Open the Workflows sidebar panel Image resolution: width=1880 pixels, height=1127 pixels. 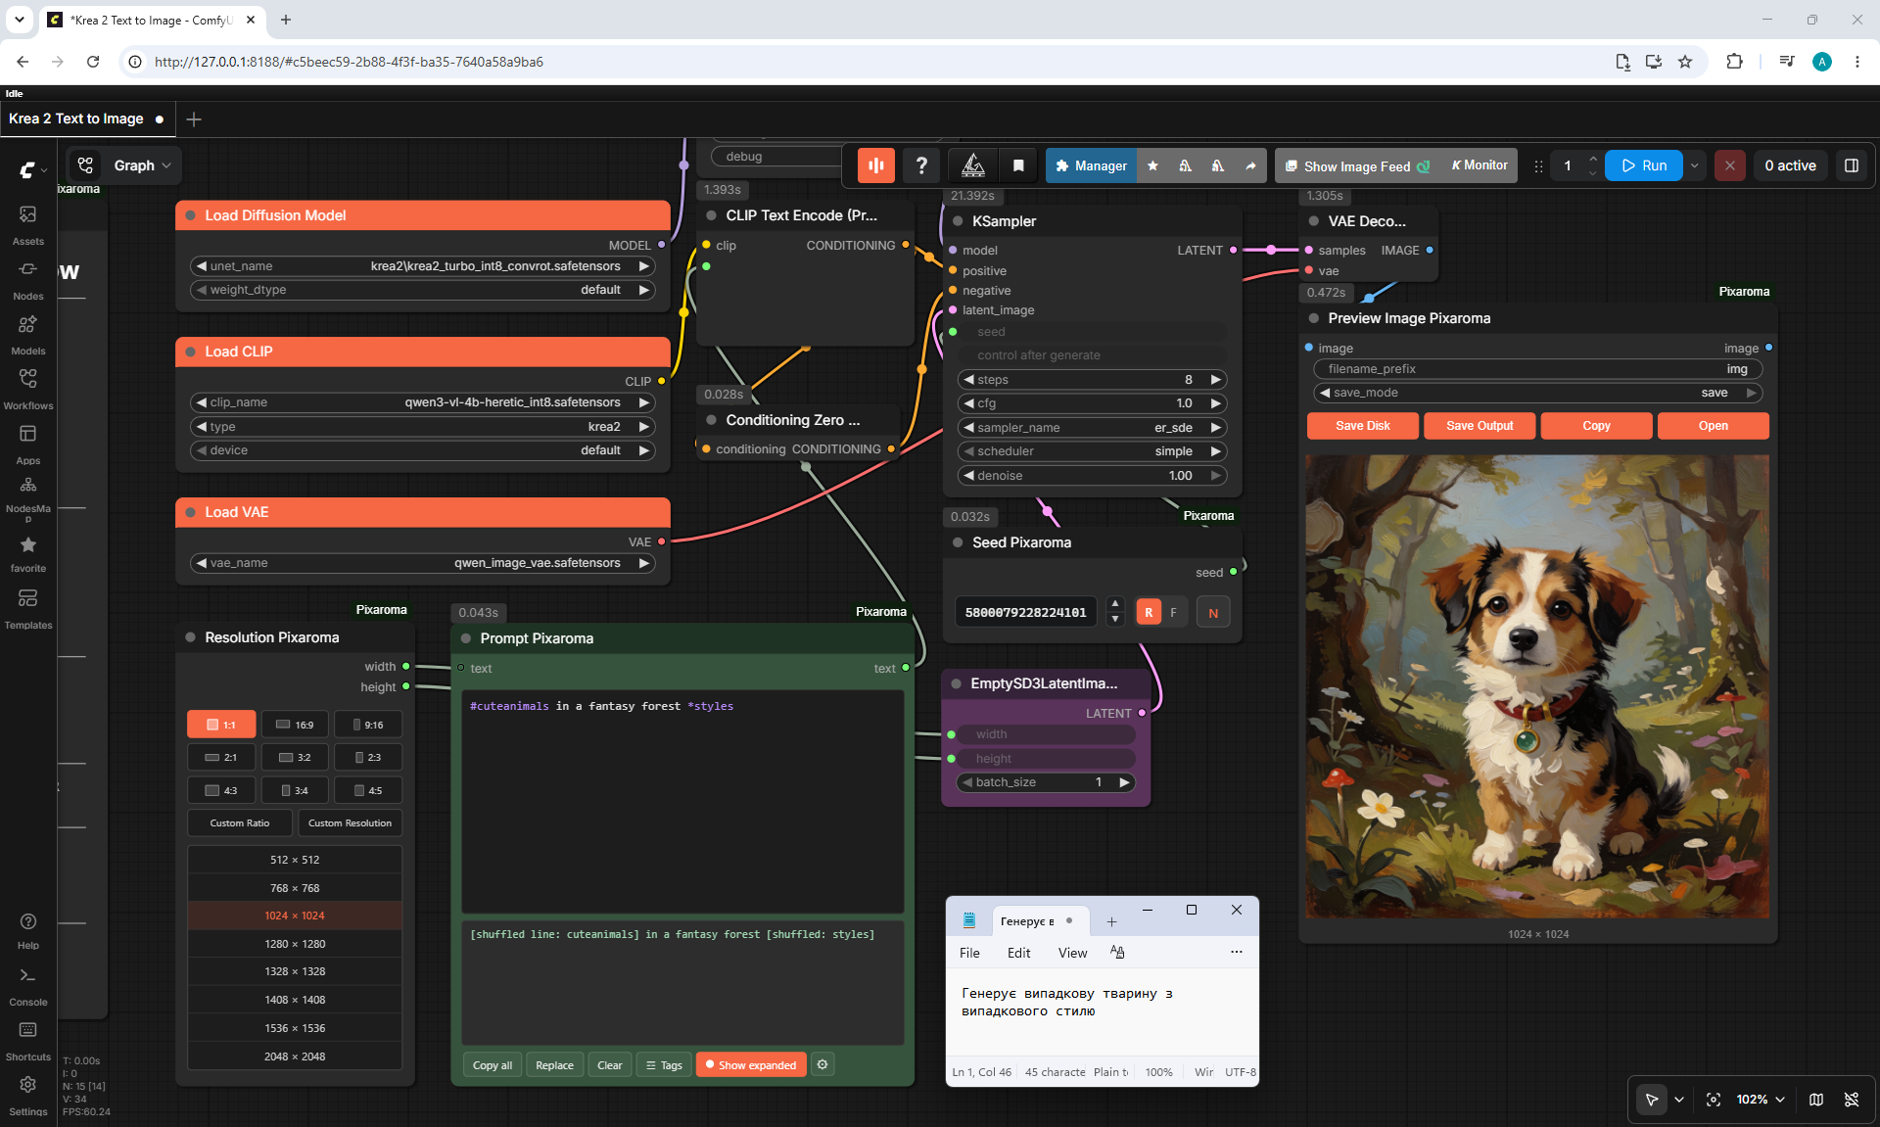[27, 389]
